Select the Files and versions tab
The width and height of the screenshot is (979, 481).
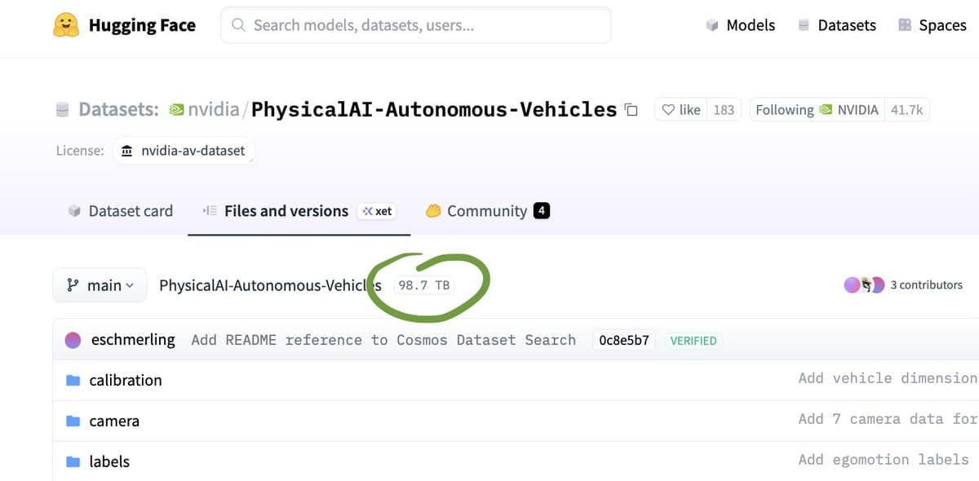[286, 211]
